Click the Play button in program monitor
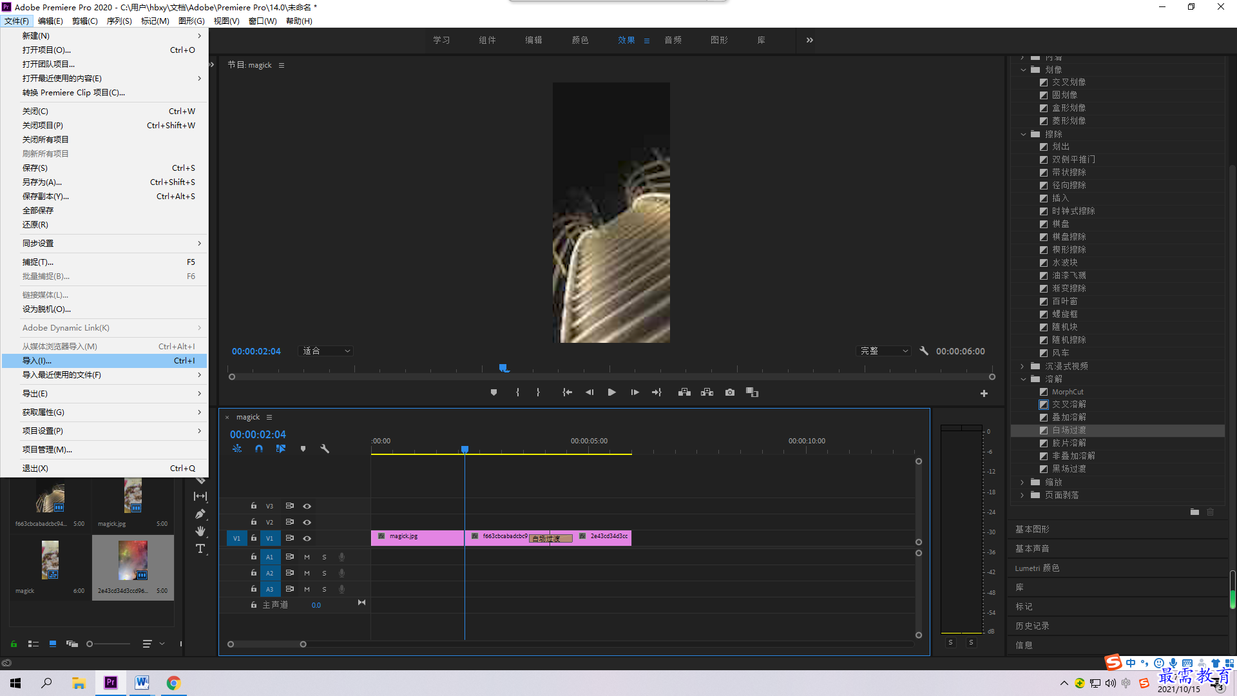The width and height of the screenshot is (1237, 696). click(611, 392)
